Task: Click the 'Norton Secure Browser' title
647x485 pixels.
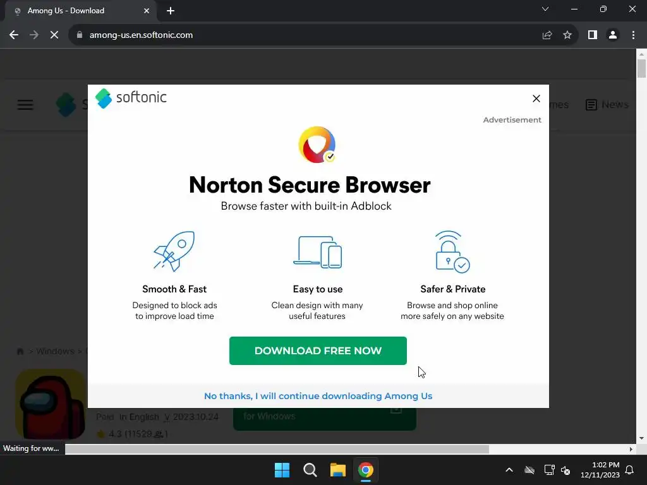Action: [310, 185]
